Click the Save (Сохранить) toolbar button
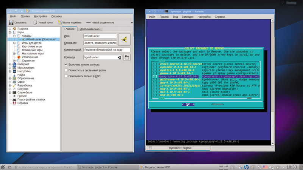303x170 pixels. pos(17,23)
